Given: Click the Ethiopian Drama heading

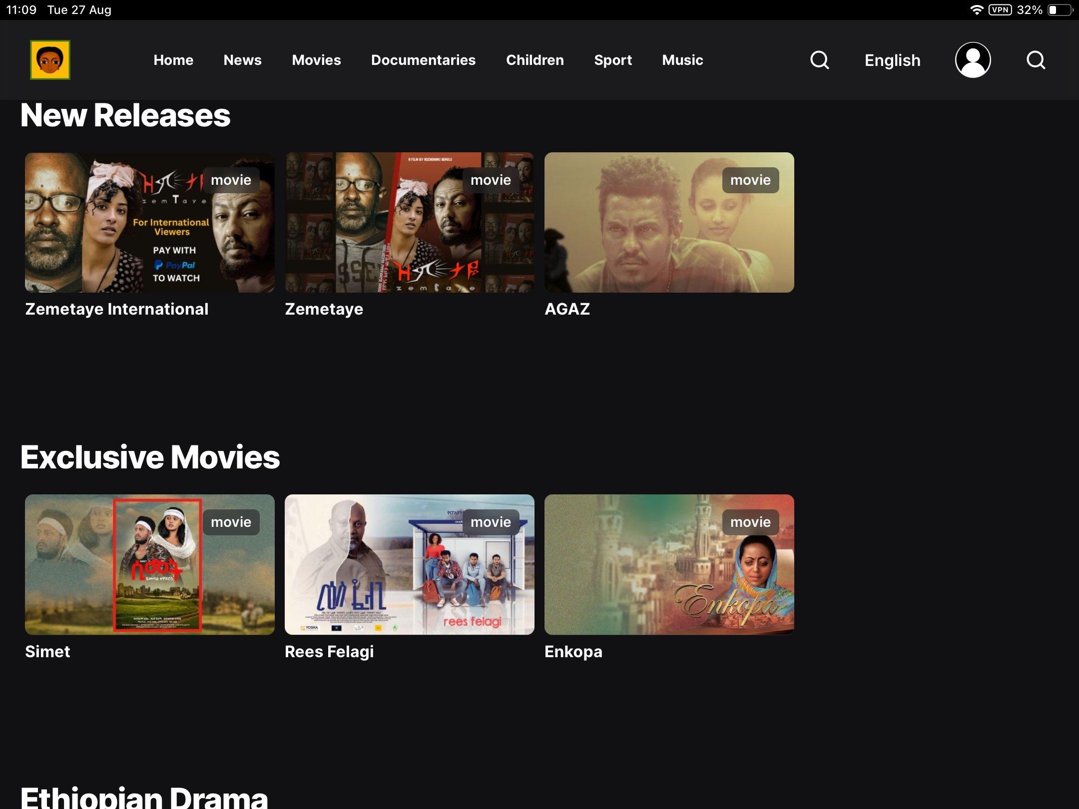Looking at the screenshot, I should pos(144,797).
